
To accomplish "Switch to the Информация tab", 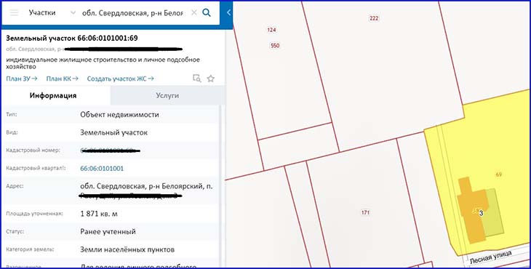I will (53, 95).
